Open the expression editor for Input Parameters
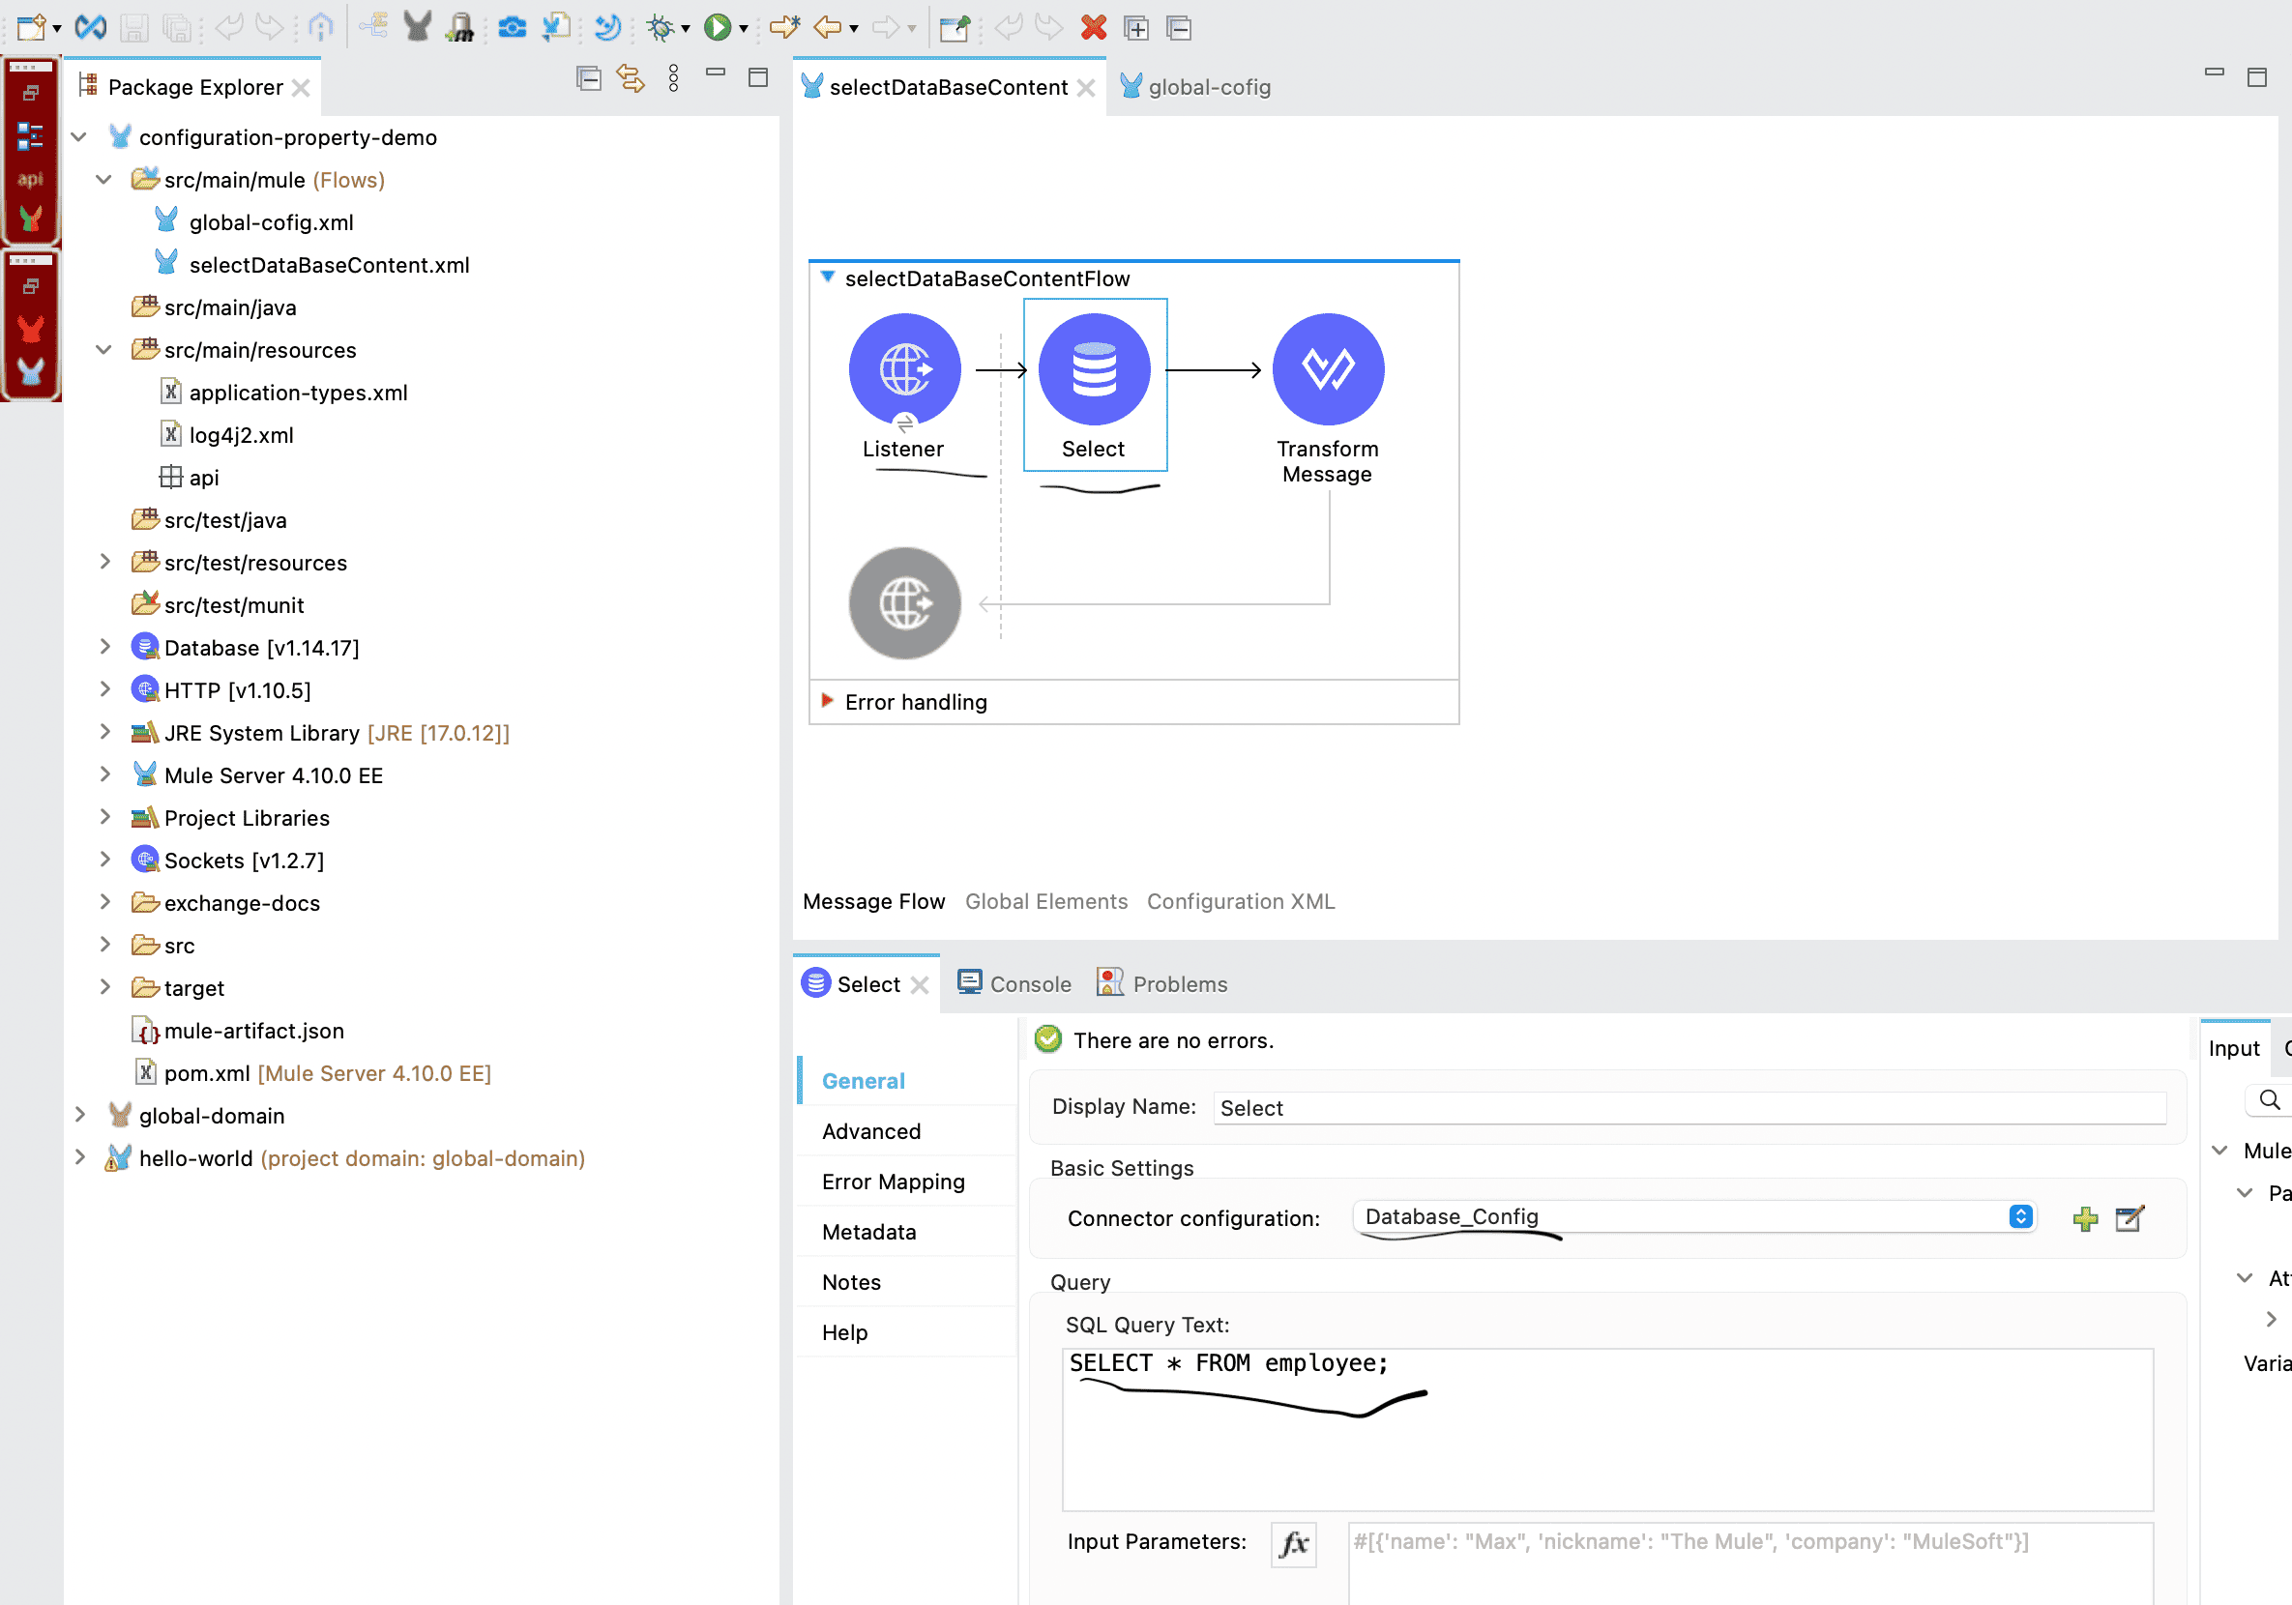This screenshot has width=2292, height=1605. 1293,1543
